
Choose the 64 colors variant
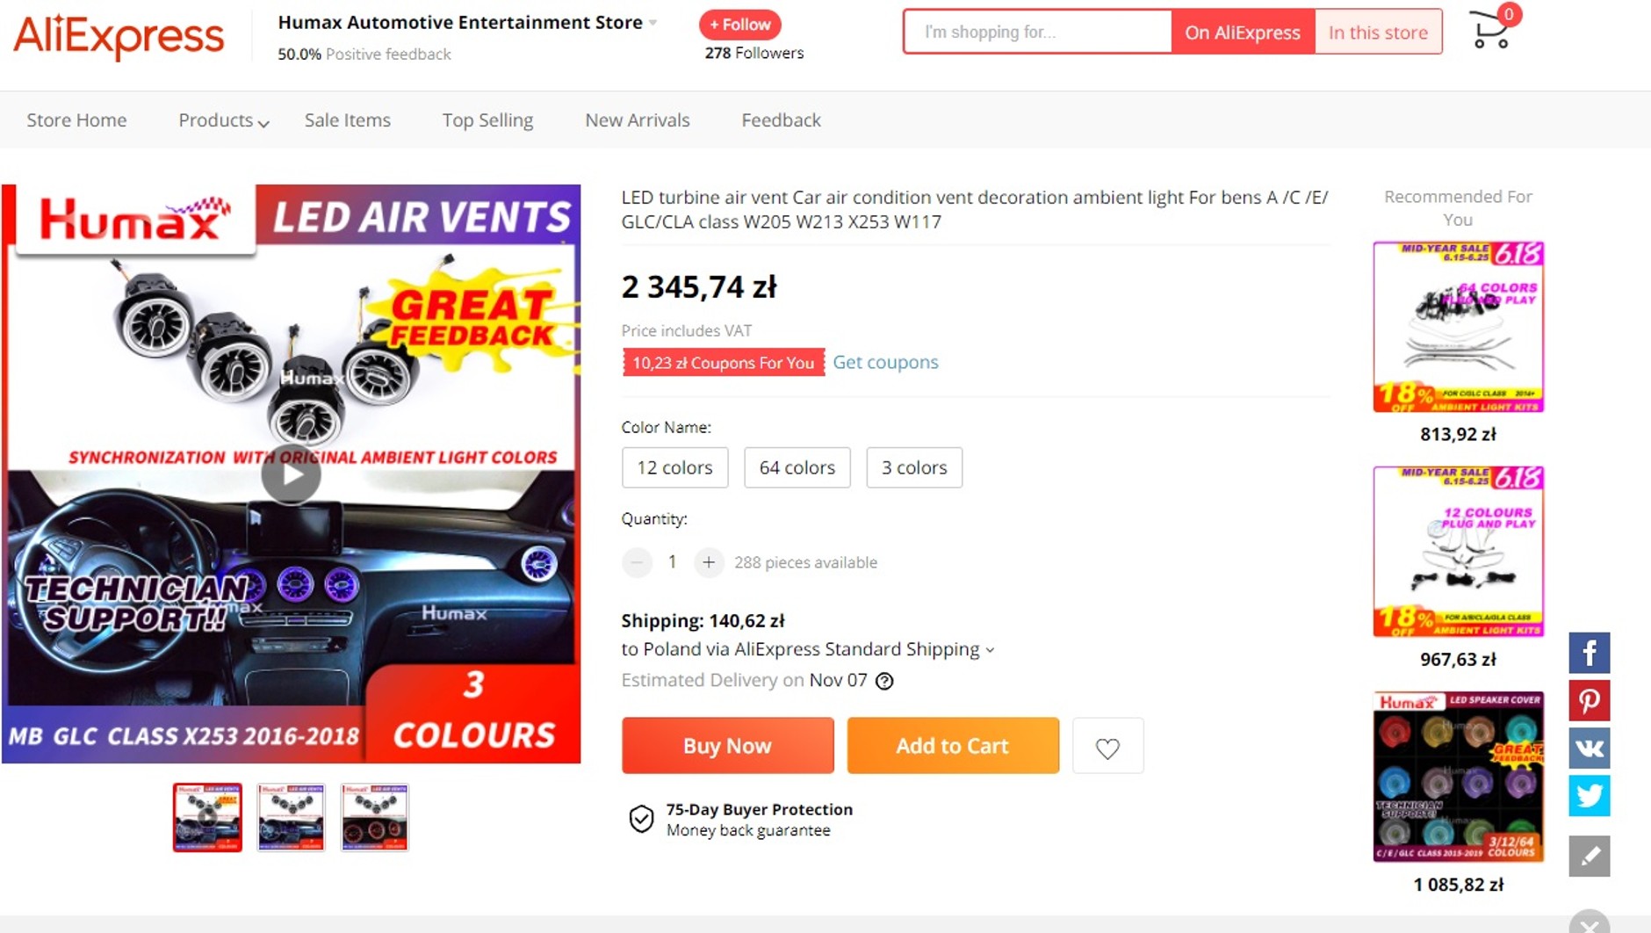coord(797,467)
